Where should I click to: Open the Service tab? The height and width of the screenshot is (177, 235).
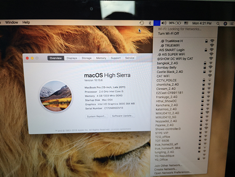click(130, 58)
